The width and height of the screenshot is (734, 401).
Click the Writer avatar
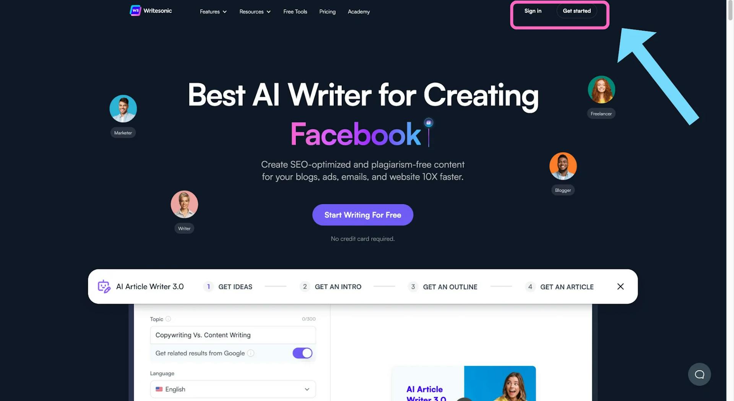click(184, 204)
